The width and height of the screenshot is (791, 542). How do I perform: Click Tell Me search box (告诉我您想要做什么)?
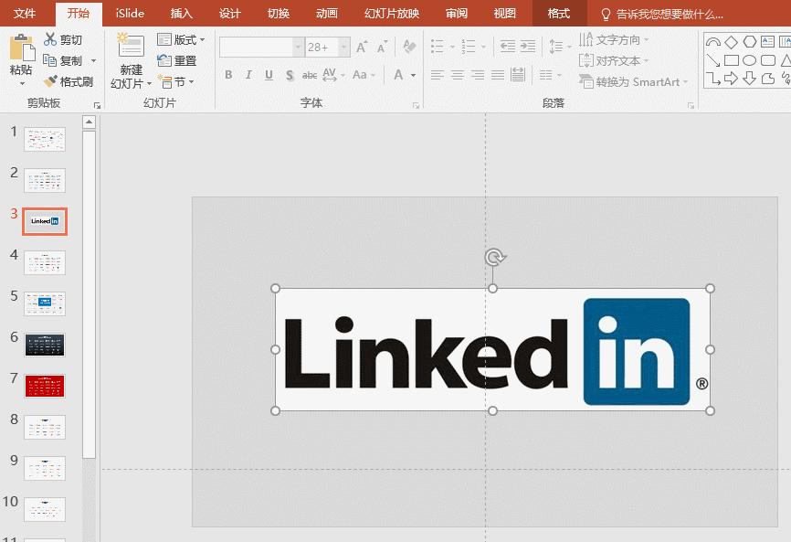click(663, 14)
